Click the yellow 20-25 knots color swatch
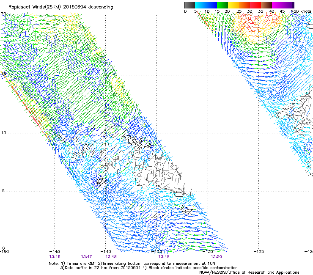313x275 pixels. click(233, 5)
